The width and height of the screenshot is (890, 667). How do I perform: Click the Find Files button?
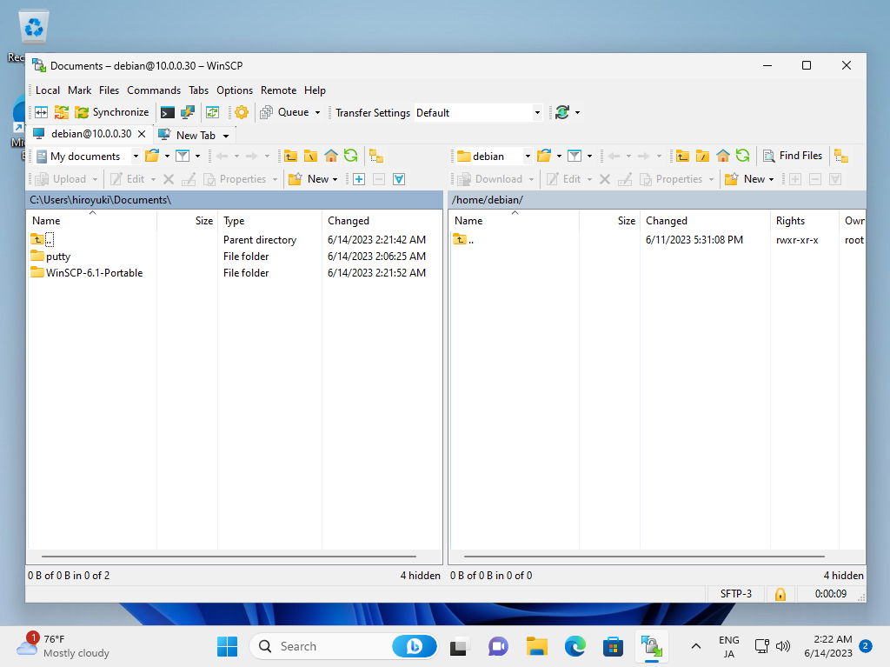pos(793,156)
